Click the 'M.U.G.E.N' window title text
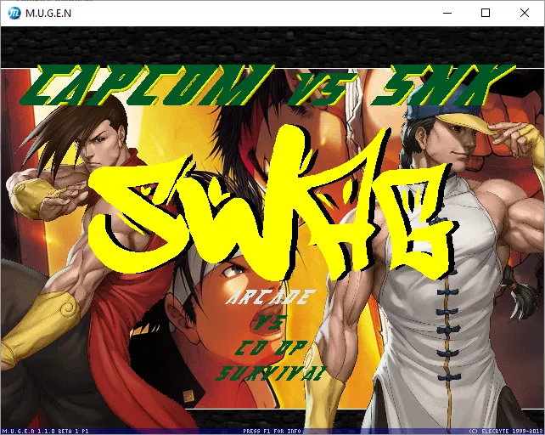545x435 pixels. tap(48, 14)
